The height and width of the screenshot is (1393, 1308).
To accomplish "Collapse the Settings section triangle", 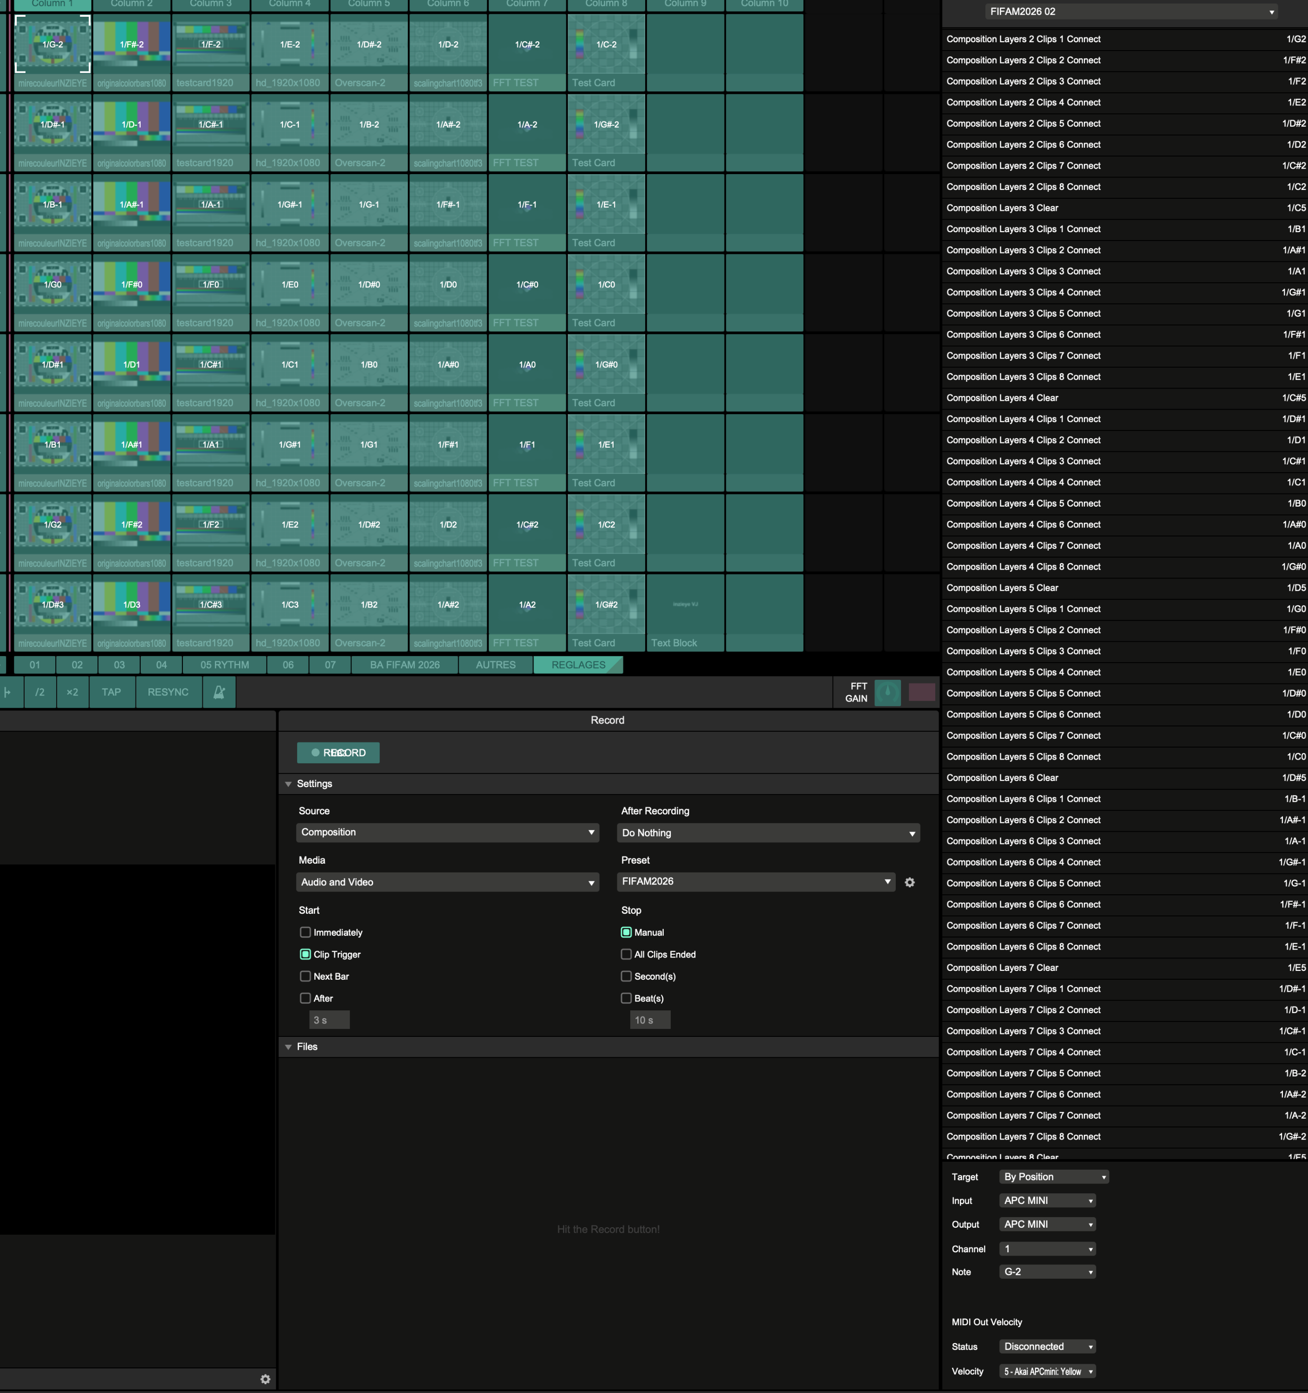I will click(288, 784).
